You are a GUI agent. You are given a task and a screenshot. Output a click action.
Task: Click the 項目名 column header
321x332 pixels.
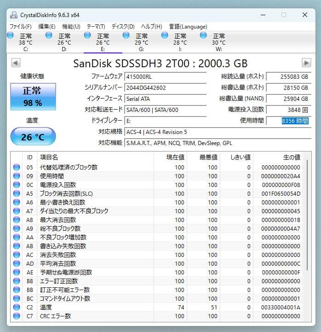point(95,157)
